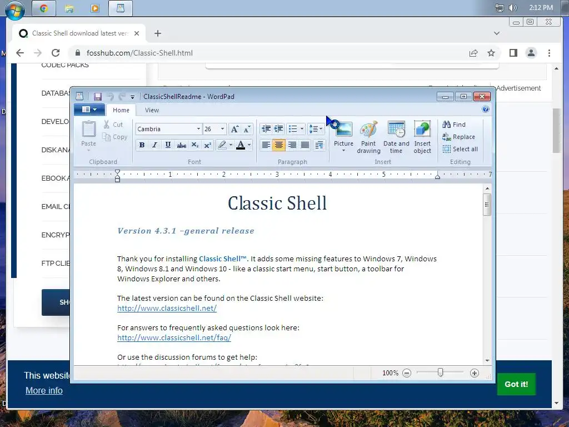Toggle Bold formatting in WordPad
This screenshot has width=569, height=427.
142,145
